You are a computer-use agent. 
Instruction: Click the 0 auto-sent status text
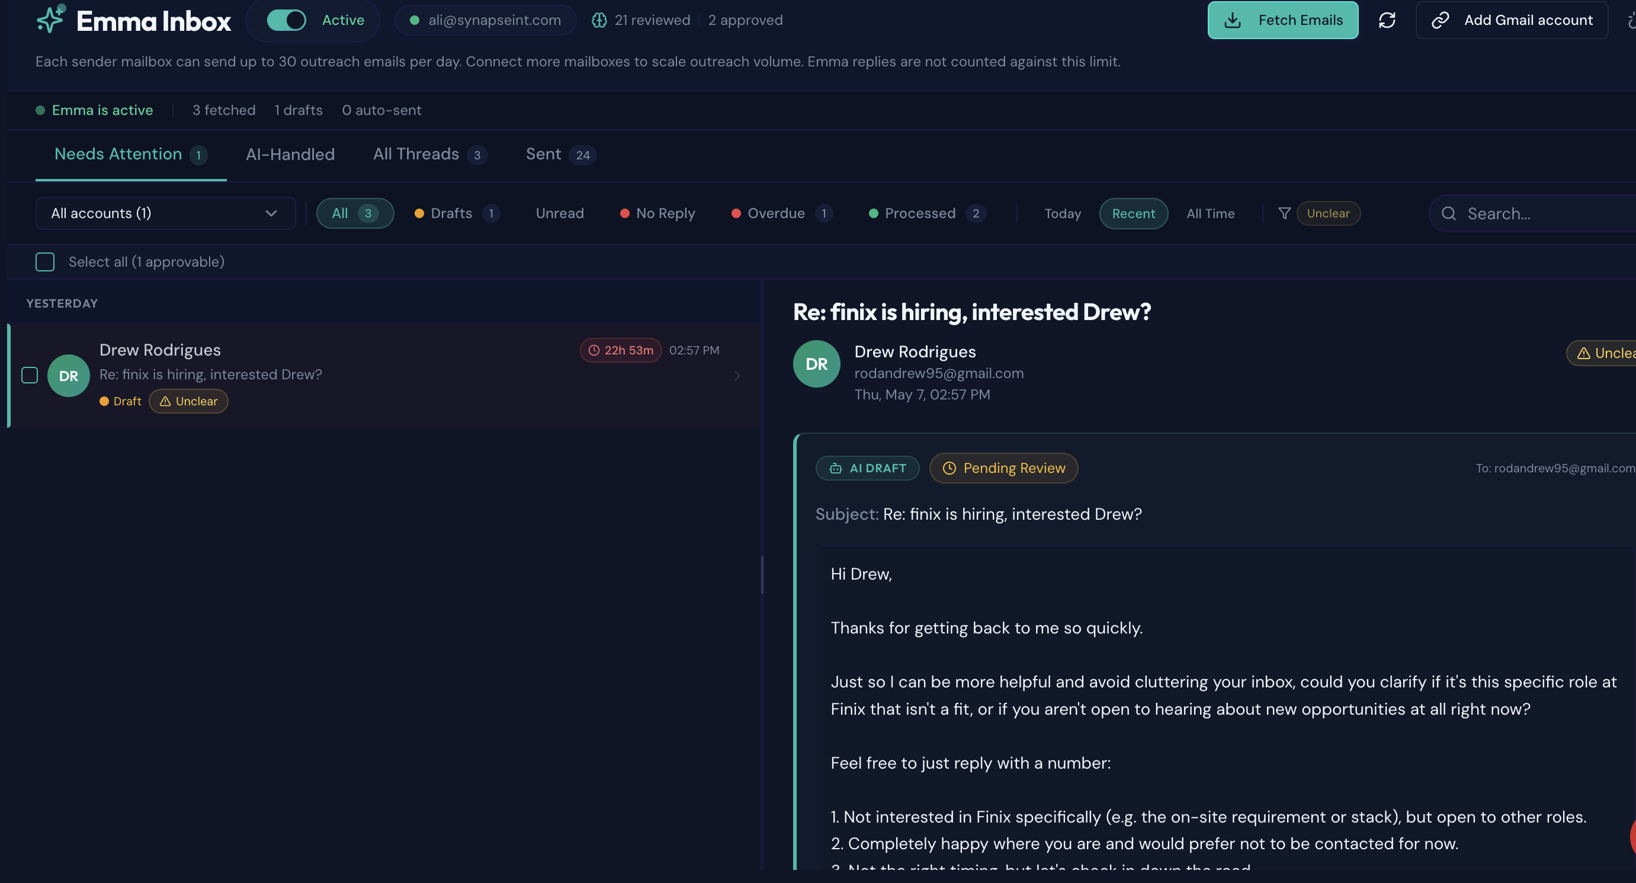[x=381, y=111]
